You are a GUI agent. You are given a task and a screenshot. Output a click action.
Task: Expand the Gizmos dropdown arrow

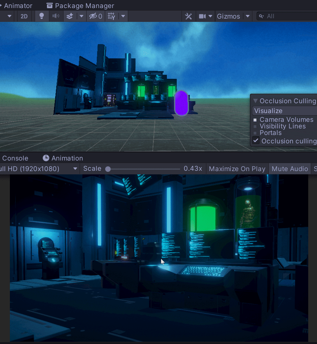coord(248,16)
